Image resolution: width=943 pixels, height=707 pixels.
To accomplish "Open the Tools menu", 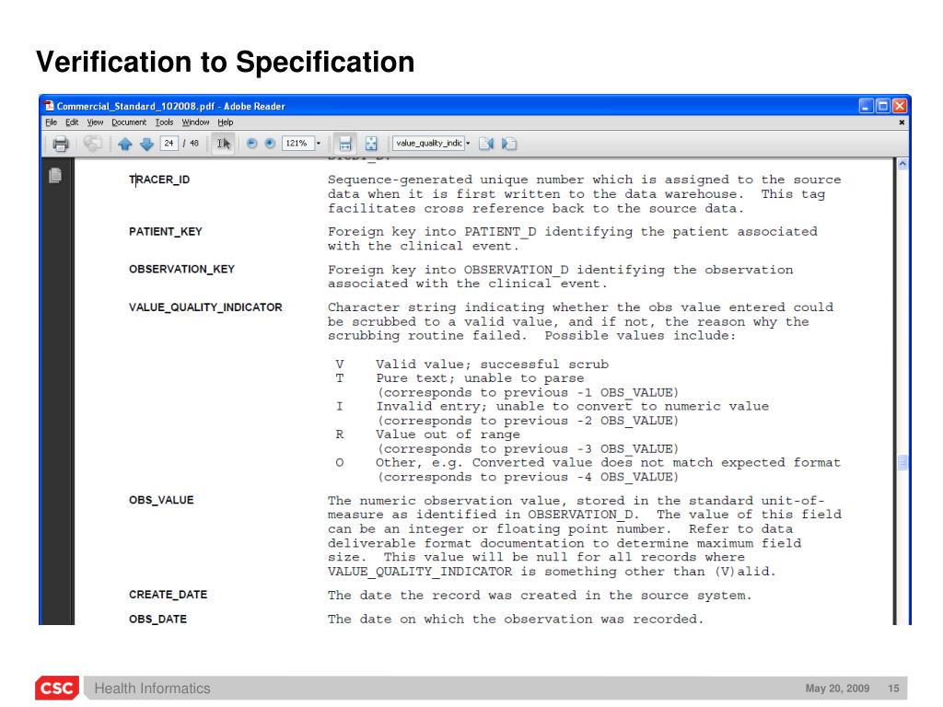I will pos(164,122).
